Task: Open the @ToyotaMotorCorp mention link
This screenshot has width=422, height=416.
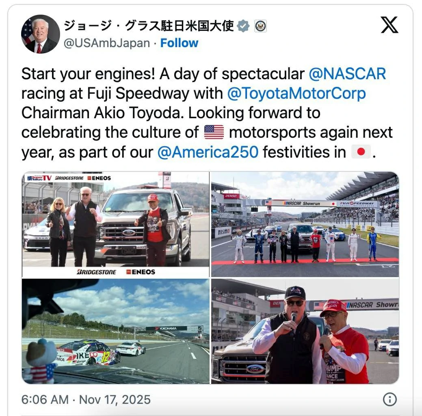Action: 296,93
